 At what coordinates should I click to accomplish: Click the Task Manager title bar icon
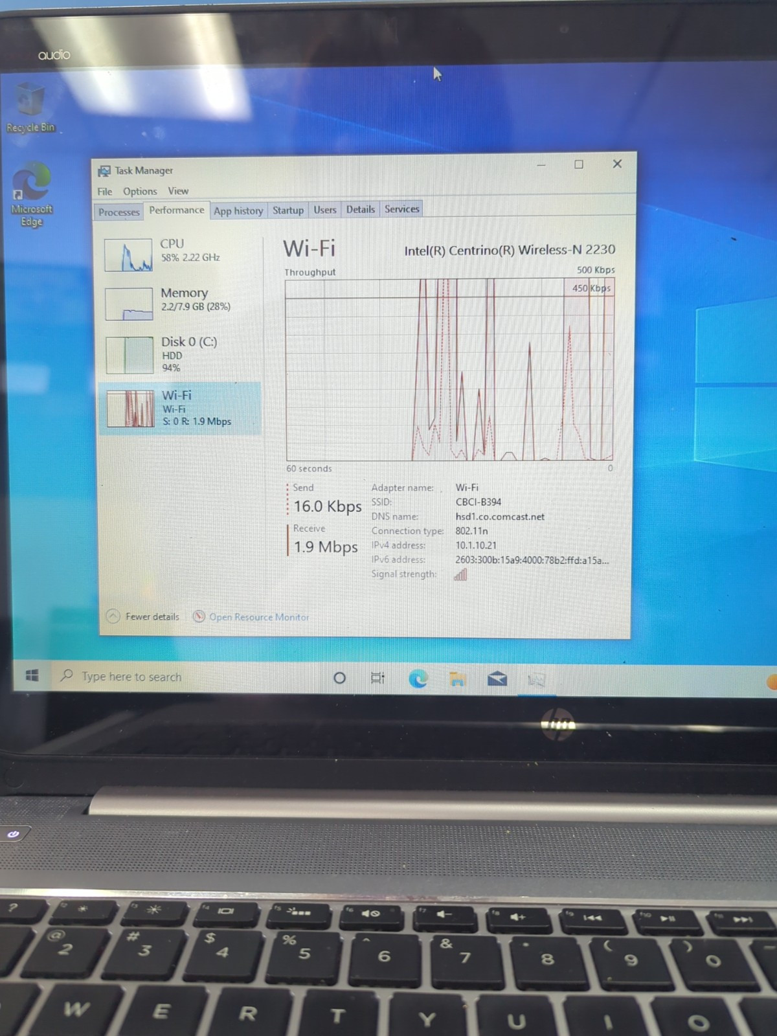click(104, 171)
